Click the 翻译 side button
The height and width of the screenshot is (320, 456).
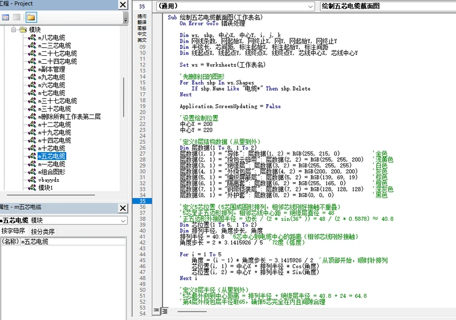[142, 22]
